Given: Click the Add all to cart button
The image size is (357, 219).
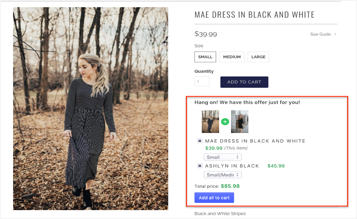Looking at the screenshot, I should (x=214, y=198).
